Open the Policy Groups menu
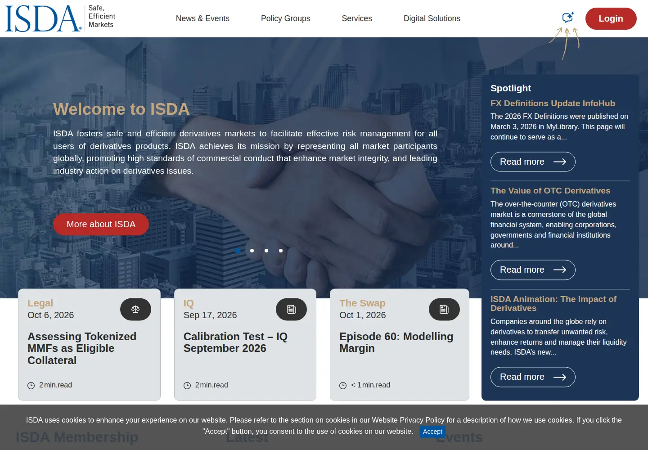The height and width of the screenshot is (450, 648). (x=286, y=18)
